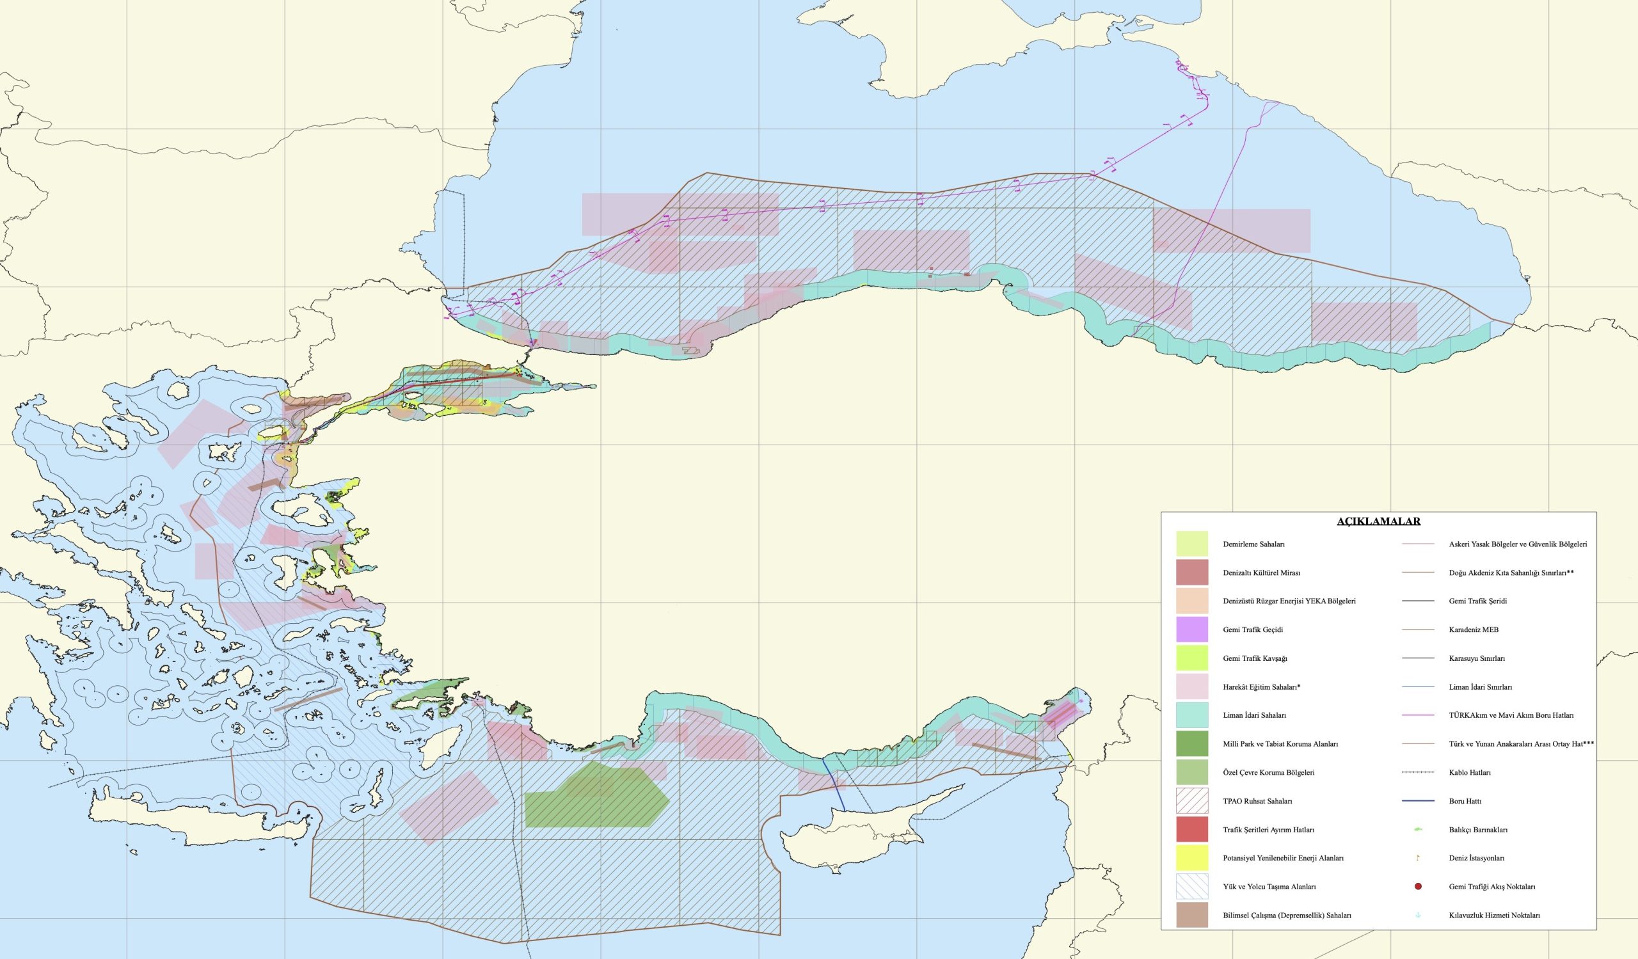Viewport: 1638px width, 959px height.
Task: Click the Kılavuzluk Hizmeti Noktaları anchor symbol
Action: 1418,915
